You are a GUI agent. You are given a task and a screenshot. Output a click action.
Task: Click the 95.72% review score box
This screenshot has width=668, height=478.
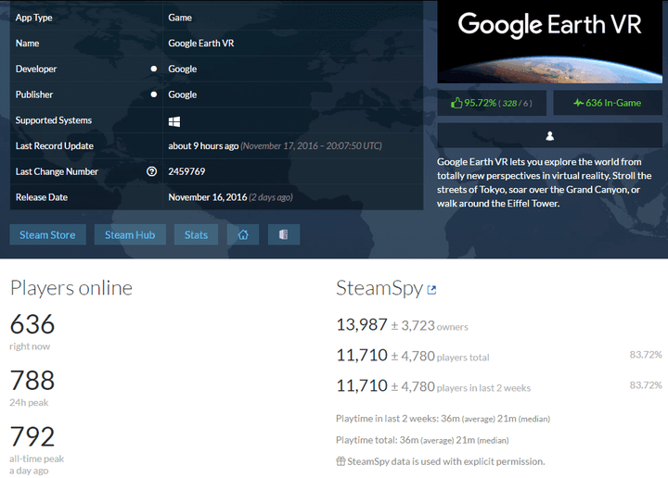pos(492,103)
